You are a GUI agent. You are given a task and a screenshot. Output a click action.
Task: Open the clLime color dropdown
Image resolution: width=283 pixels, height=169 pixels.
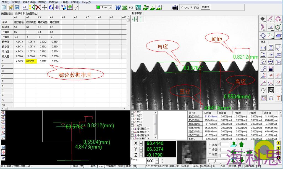(110, 7)
